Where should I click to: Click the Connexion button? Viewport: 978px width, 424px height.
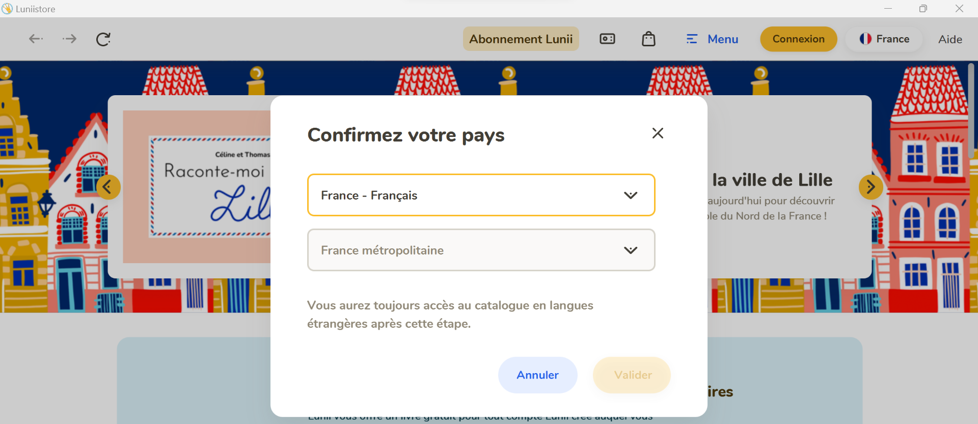798,39
